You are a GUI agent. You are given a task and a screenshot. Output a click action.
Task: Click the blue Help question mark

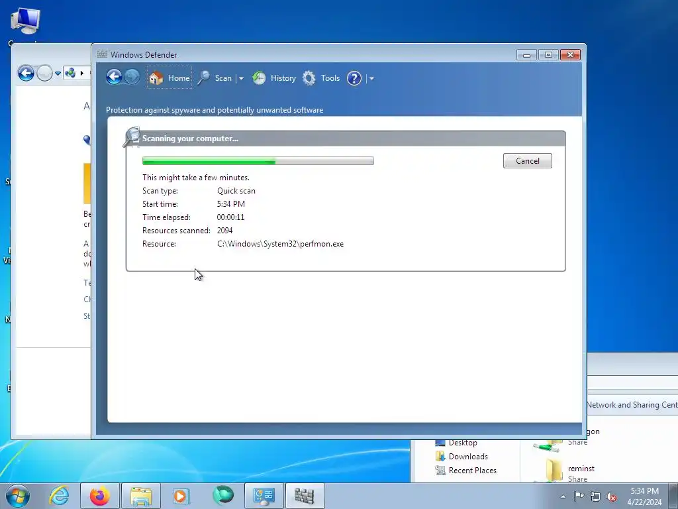click(354, 78)
